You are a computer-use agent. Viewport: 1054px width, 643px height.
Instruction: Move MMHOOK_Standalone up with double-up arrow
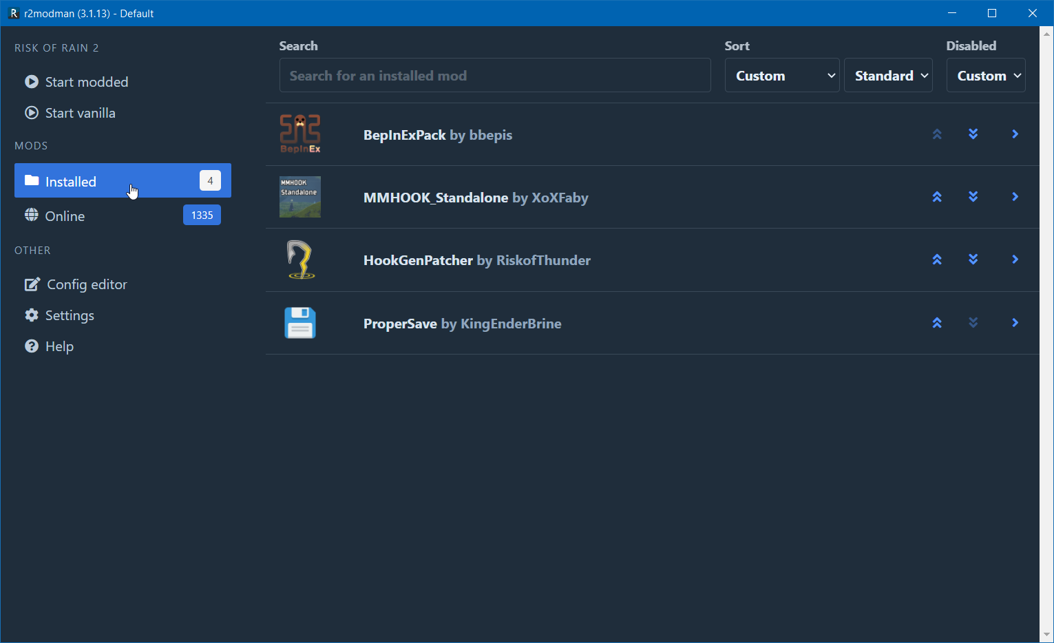[x=937, y=197]
